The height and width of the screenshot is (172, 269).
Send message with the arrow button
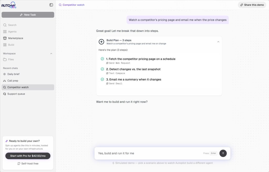[223, 153]
